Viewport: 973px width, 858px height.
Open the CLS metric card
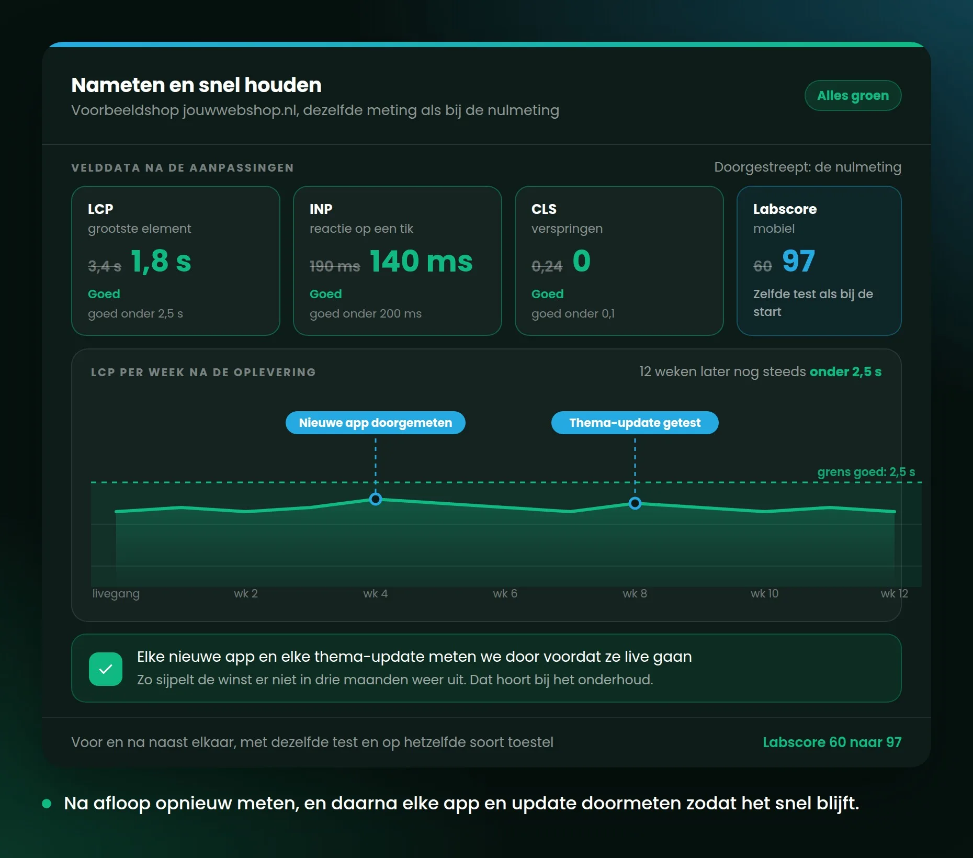click(x=619, y=261)
